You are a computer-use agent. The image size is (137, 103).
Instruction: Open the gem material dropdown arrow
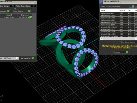pos(17,58)
